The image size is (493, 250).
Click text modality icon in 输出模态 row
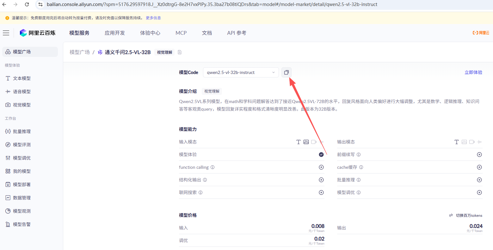coord(456,142)
